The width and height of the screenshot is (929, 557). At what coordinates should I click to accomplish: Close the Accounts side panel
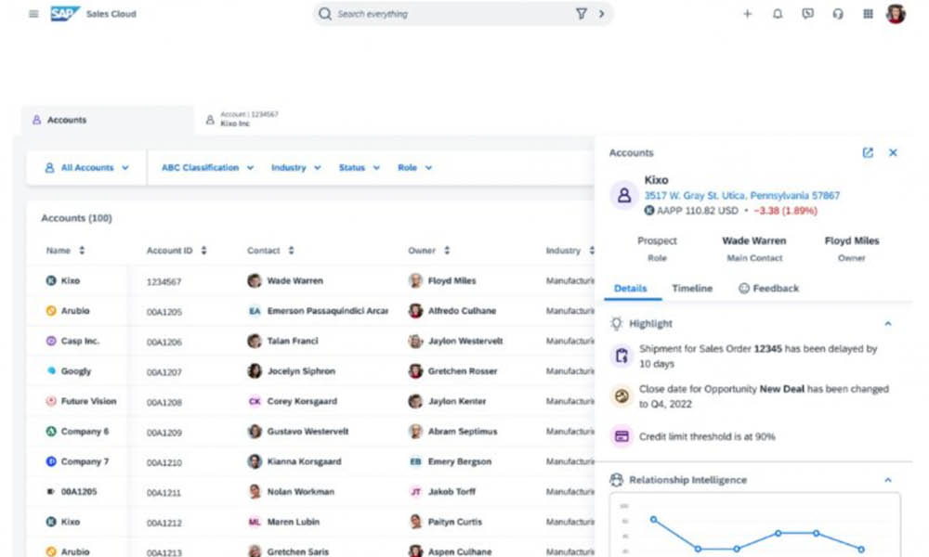click(893, 153)
